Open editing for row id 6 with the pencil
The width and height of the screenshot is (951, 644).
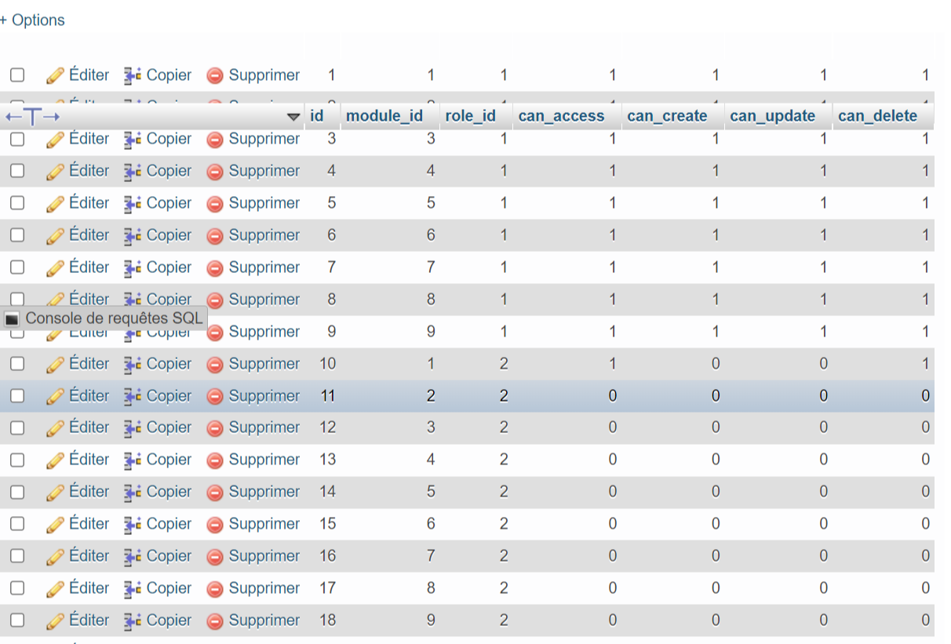[55, 236]
